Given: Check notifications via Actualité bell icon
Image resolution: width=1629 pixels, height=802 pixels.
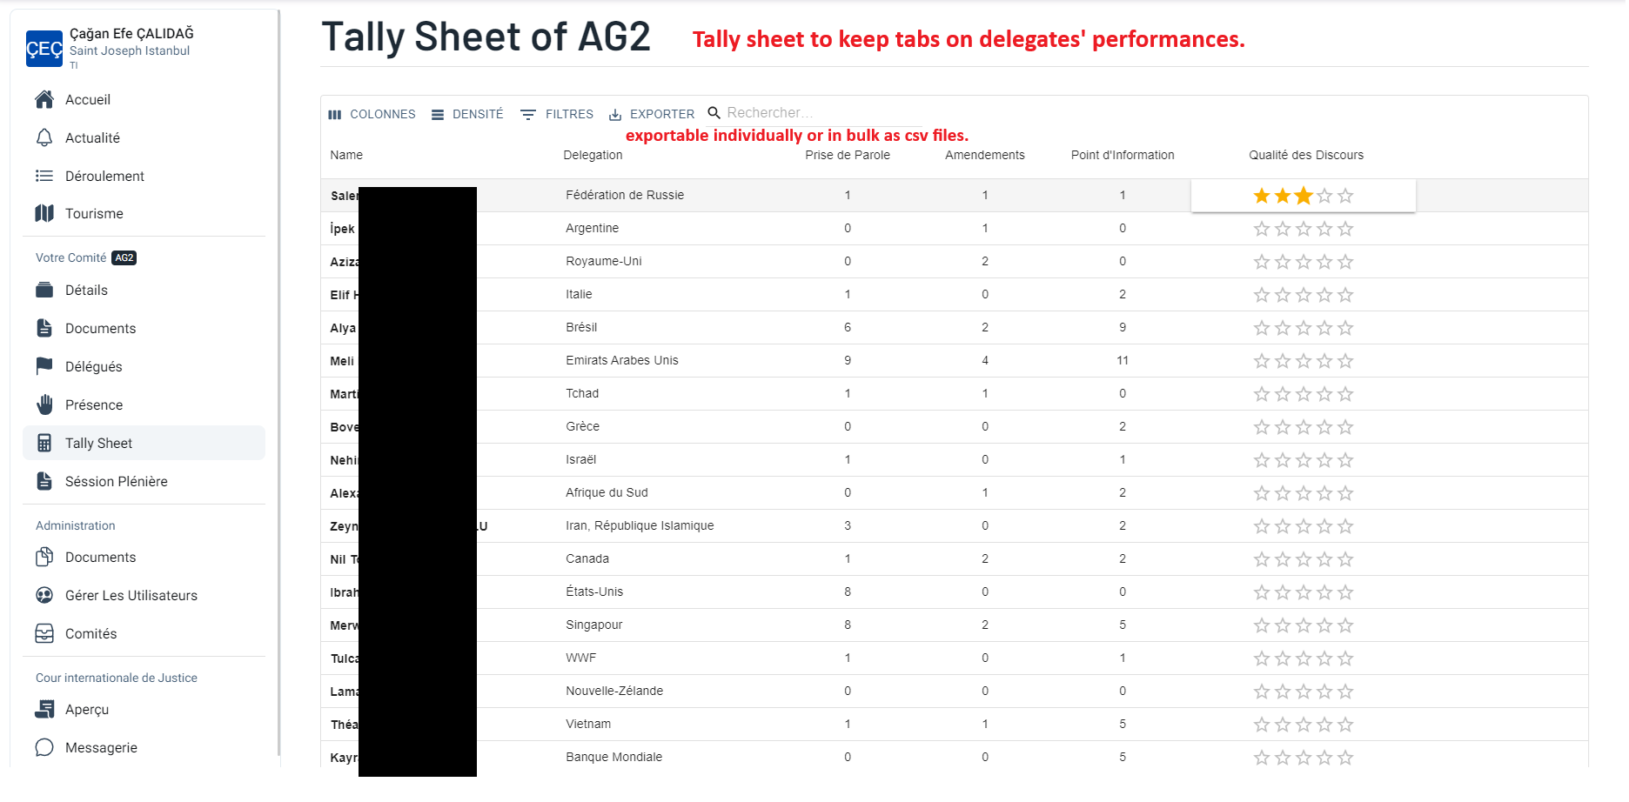Looking at the screenshot, I should [95, 137].
